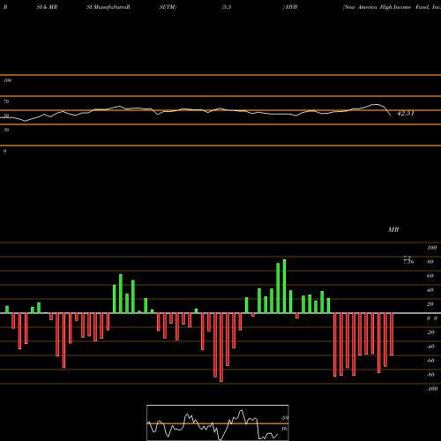Screen dimensions: 441x441
Task: Click the MR axis label -40
Action: 430,347
